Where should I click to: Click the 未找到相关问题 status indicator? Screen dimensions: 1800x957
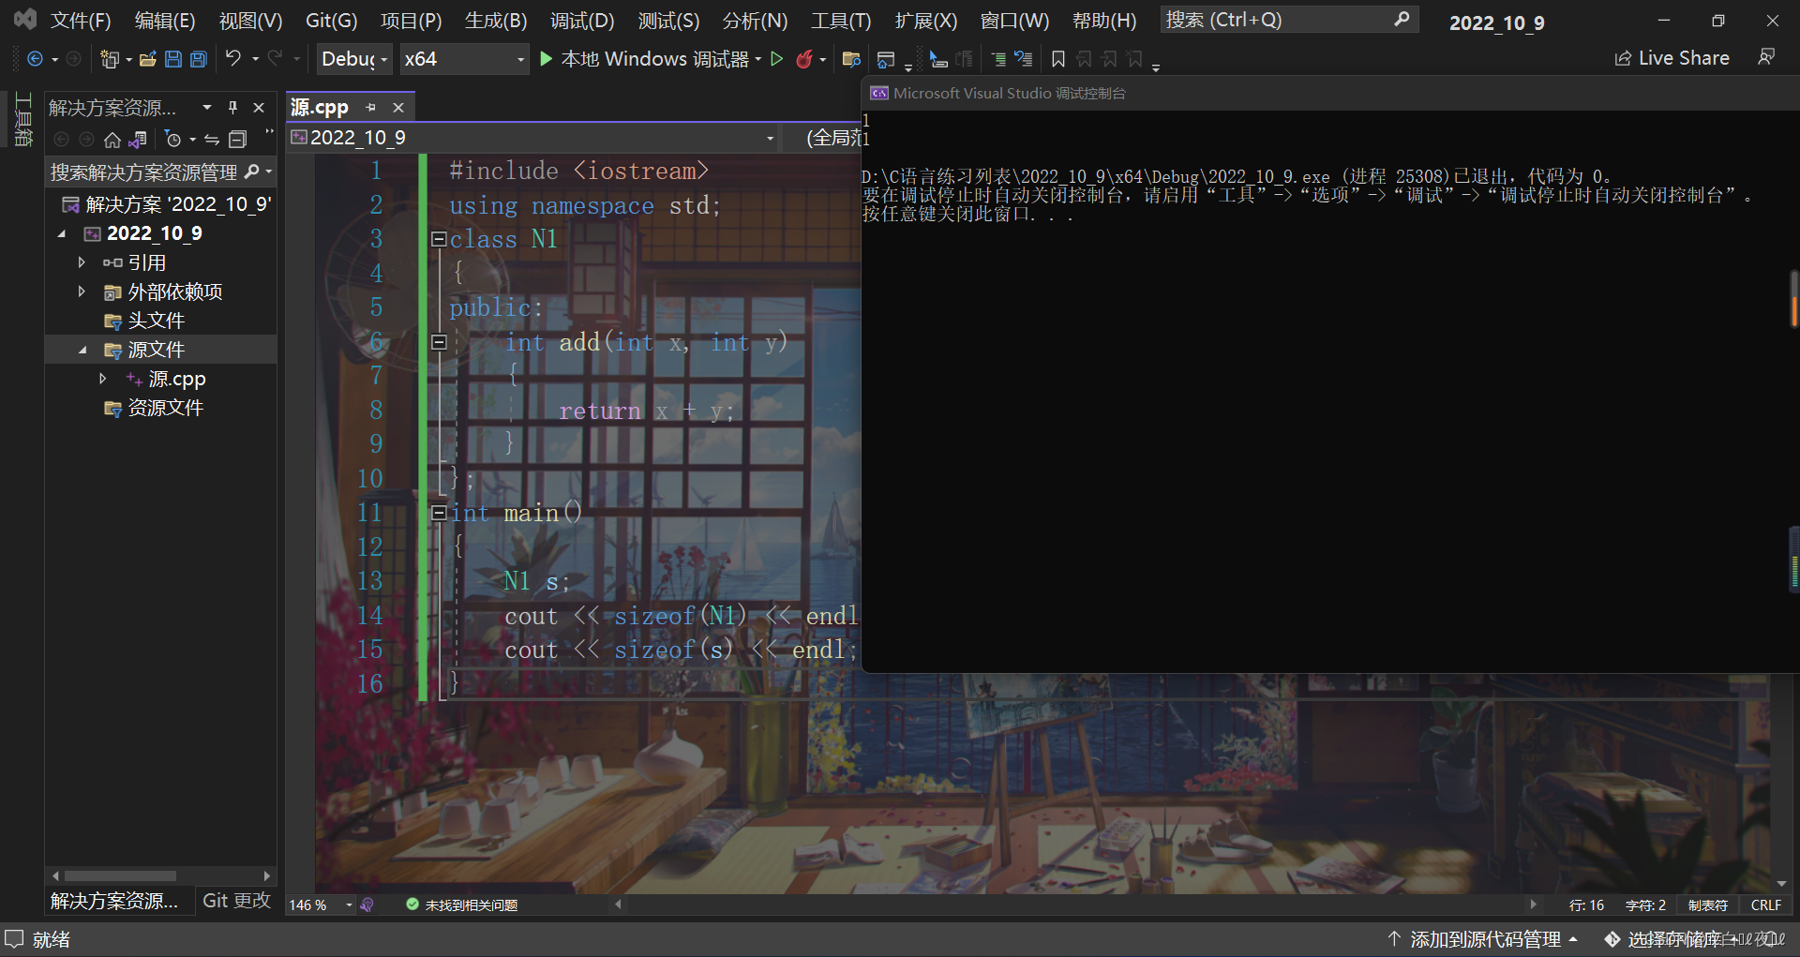(462, 905)
